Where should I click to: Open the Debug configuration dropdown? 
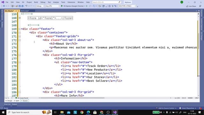pos(40,6)
